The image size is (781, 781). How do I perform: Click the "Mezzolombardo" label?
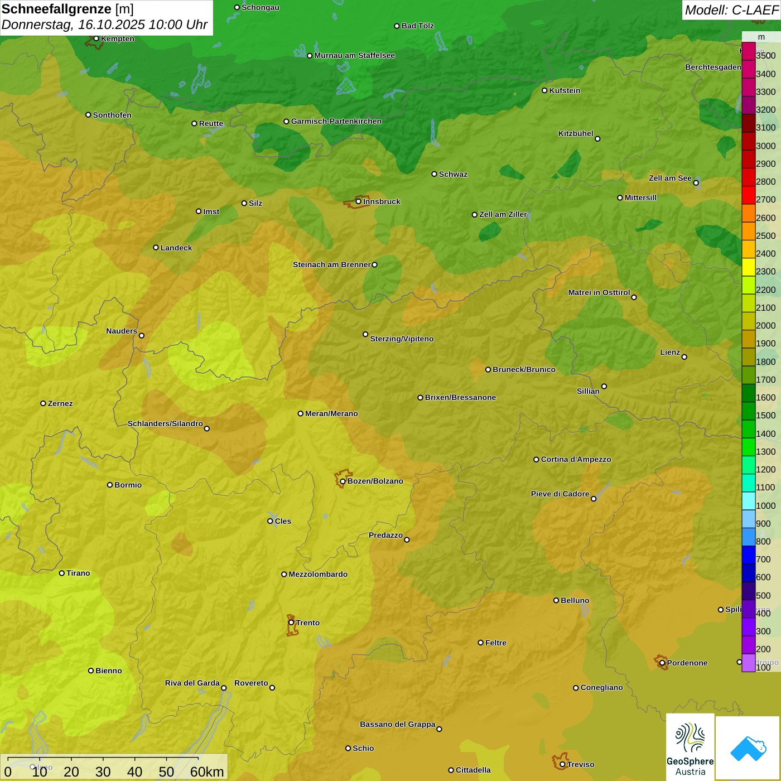[x=318, y=574]
